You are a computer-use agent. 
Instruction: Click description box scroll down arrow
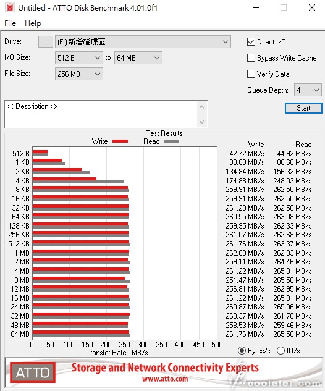[x=202, y=122]
